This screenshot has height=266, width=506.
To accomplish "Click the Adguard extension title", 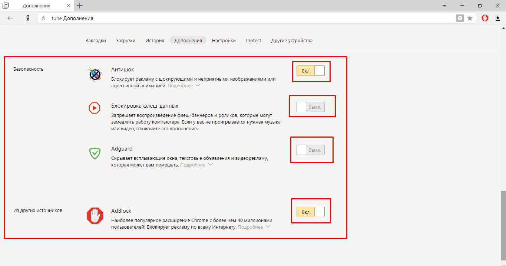I will [x=122, y=149].
